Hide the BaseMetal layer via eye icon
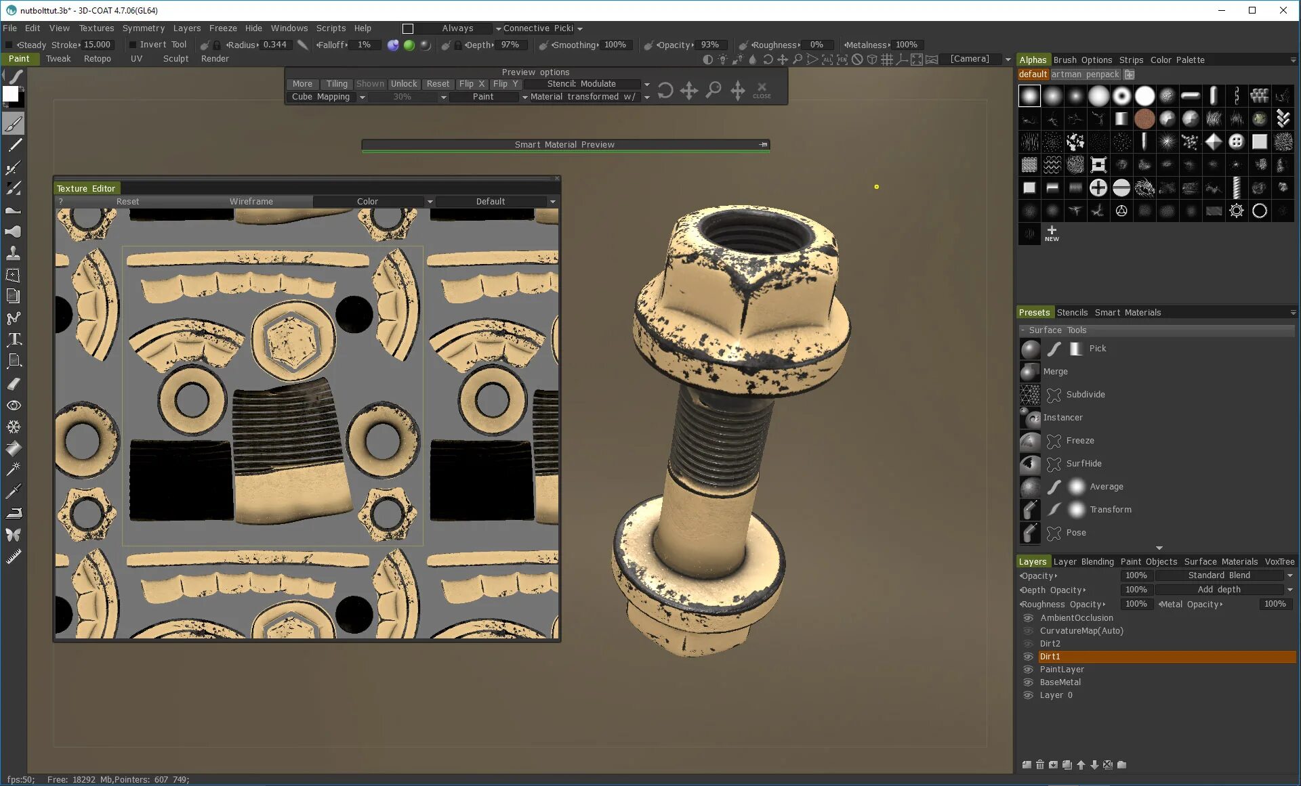The width and height of the screenshot is (1301, 786). coord(1028,682)
